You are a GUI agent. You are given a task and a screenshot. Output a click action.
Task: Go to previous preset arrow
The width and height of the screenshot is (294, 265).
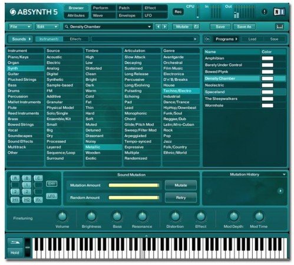pos(158,26)
